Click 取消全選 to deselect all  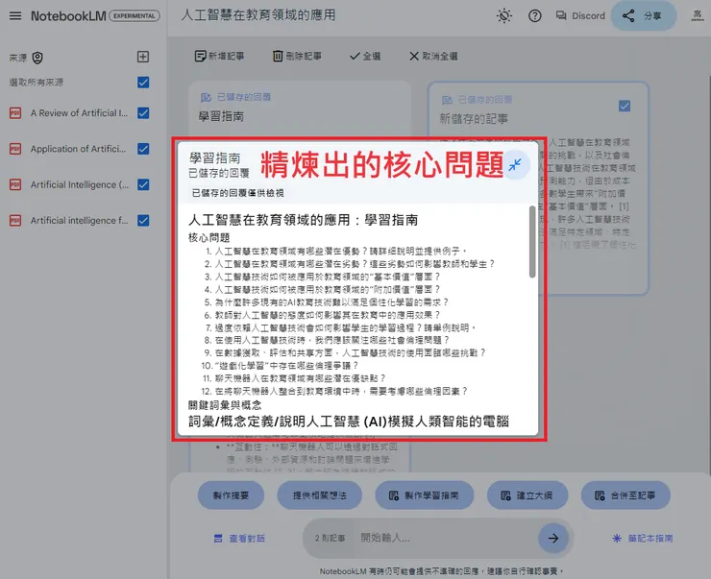point(433,57)
